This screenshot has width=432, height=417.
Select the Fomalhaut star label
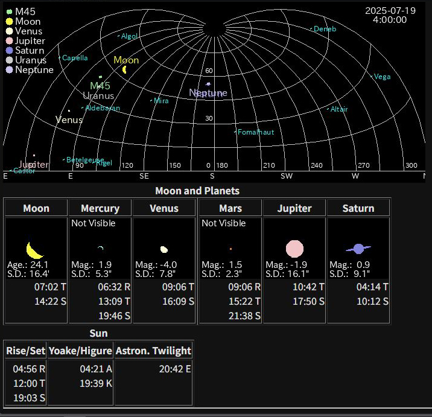[256, 132]
